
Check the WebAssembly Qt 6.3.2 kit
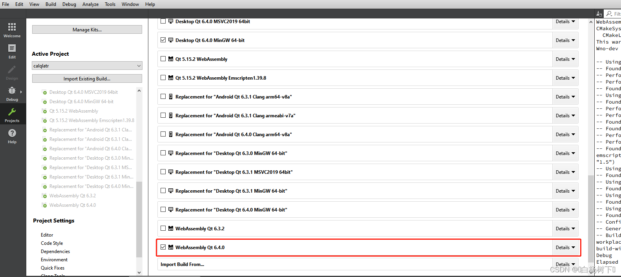(x=163, y=228)
